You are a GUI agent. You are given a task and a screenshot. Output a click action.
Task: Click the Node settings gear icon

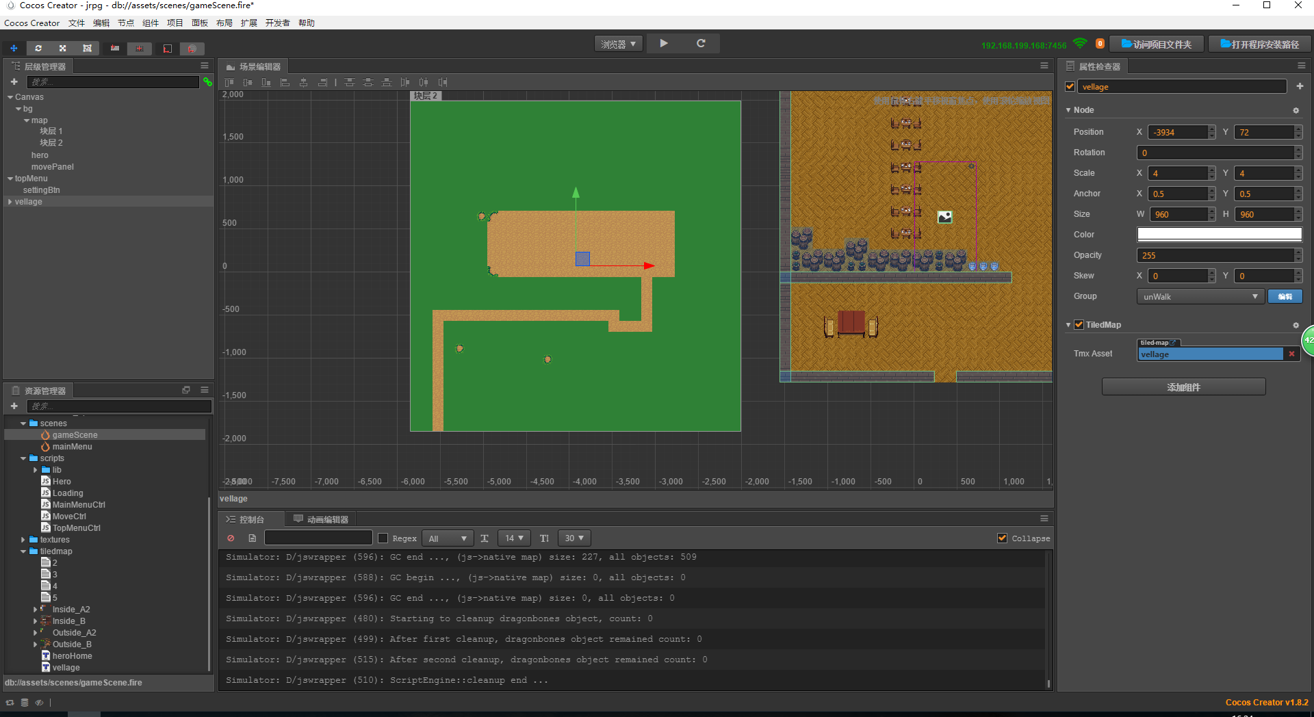tap(1296, 110)
